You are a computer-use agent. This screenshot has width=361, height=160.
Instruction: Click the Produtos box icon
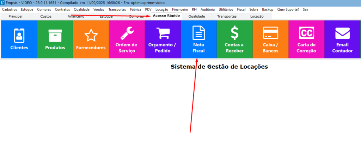pos(55,35)
